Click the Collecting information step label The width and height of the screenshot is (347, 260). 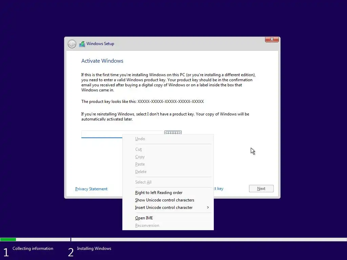click(x=33, y=248)
